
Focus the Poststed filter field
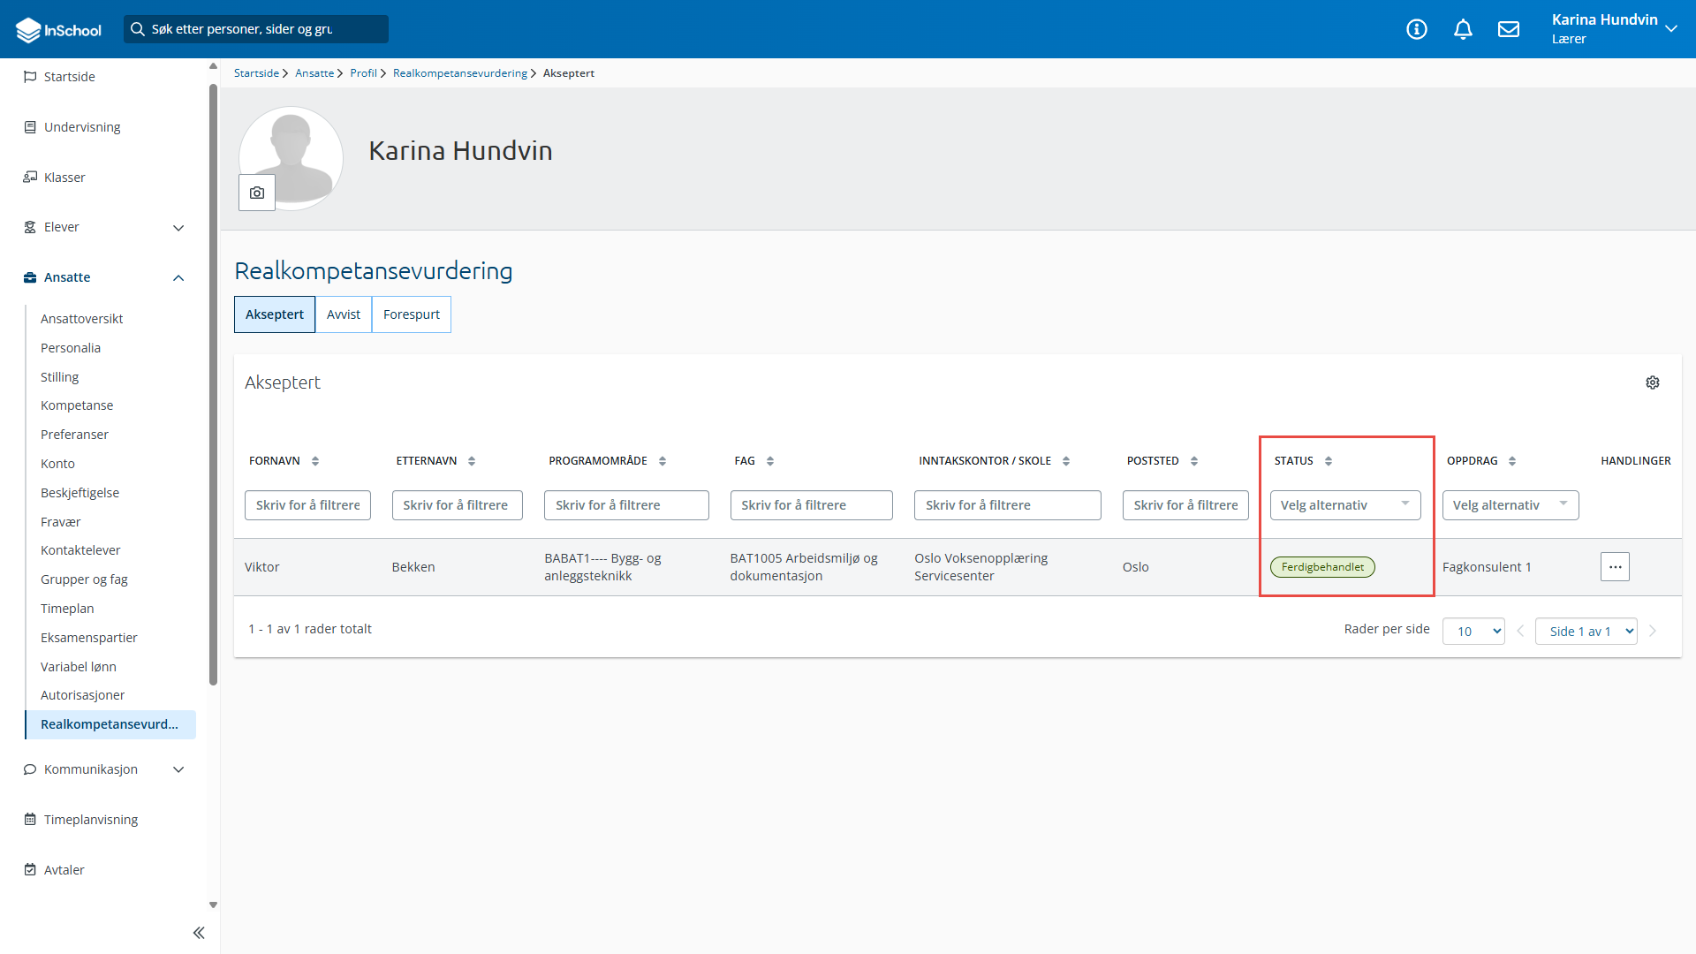pyautogui.click(x=1185, y=505)
